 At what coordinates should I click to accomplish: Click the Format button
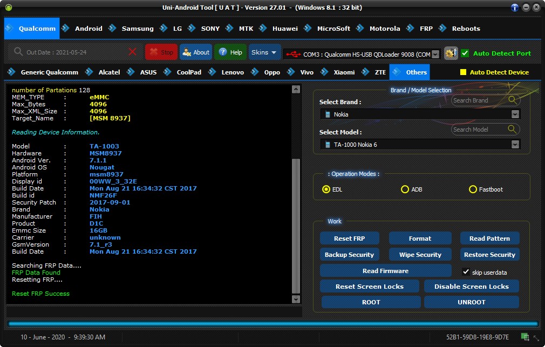pos(420,239)
